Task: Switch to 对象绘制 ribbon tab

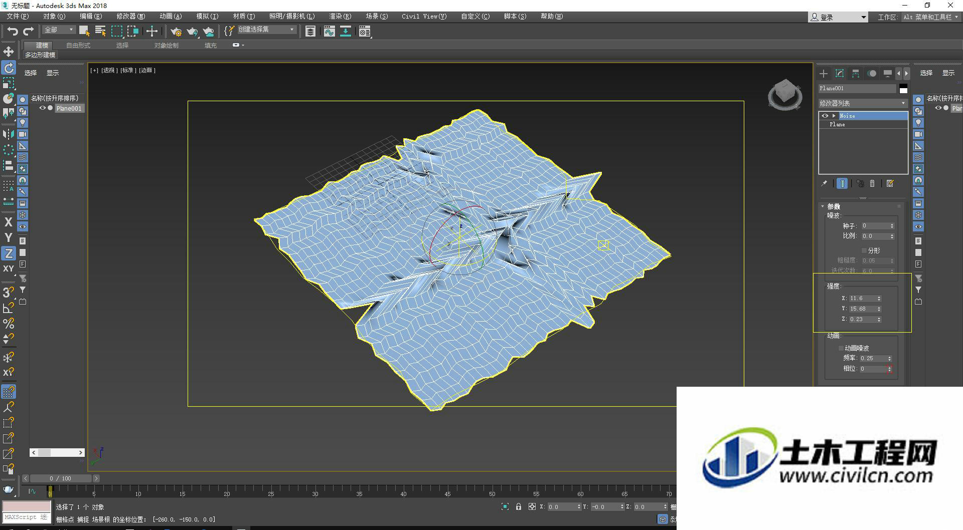Action: pyautogui.click(x=166, y=46)
